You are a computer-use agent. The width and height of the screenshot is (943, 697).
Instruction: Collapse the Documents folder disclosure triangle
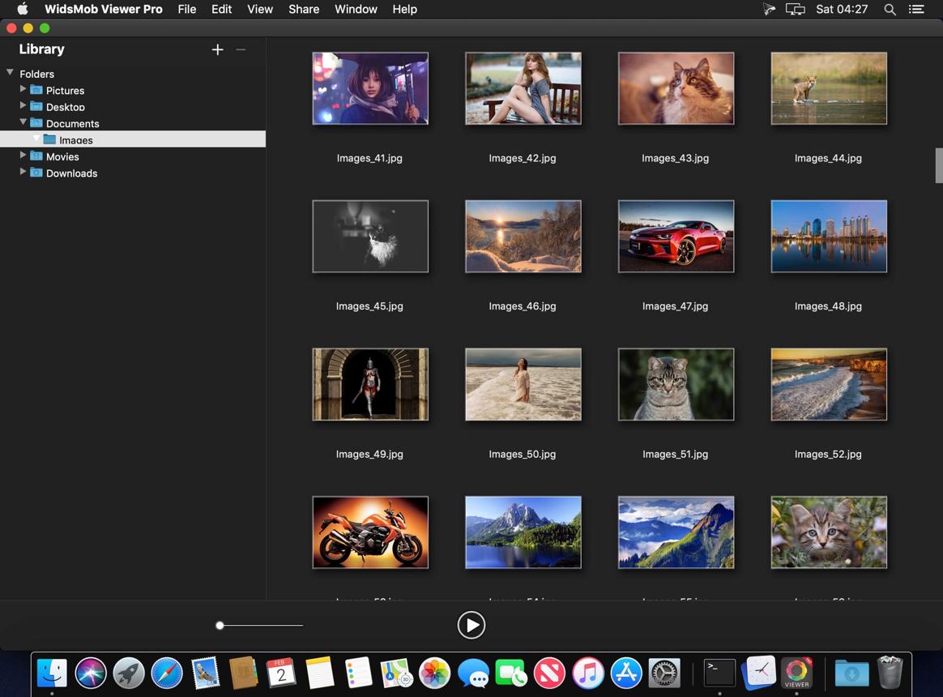(x=23, y=122)
